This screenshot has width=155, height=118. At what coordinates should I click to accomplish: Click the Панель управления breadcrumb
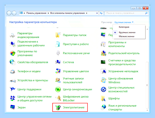point(36,13)
